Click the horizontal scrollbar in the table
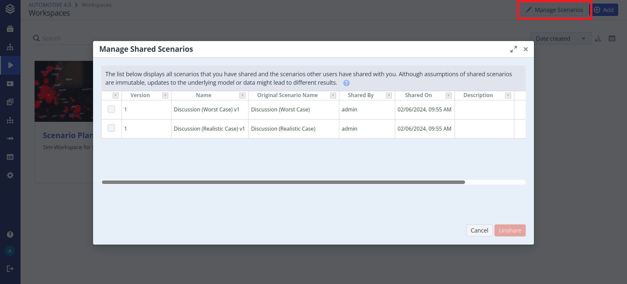 tap(283, 182)
